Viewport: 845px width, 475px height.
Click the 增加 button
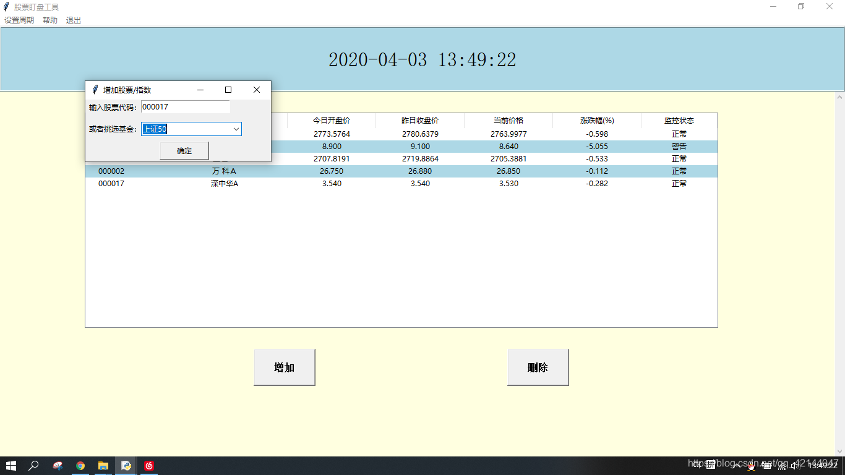pos(285,367)
